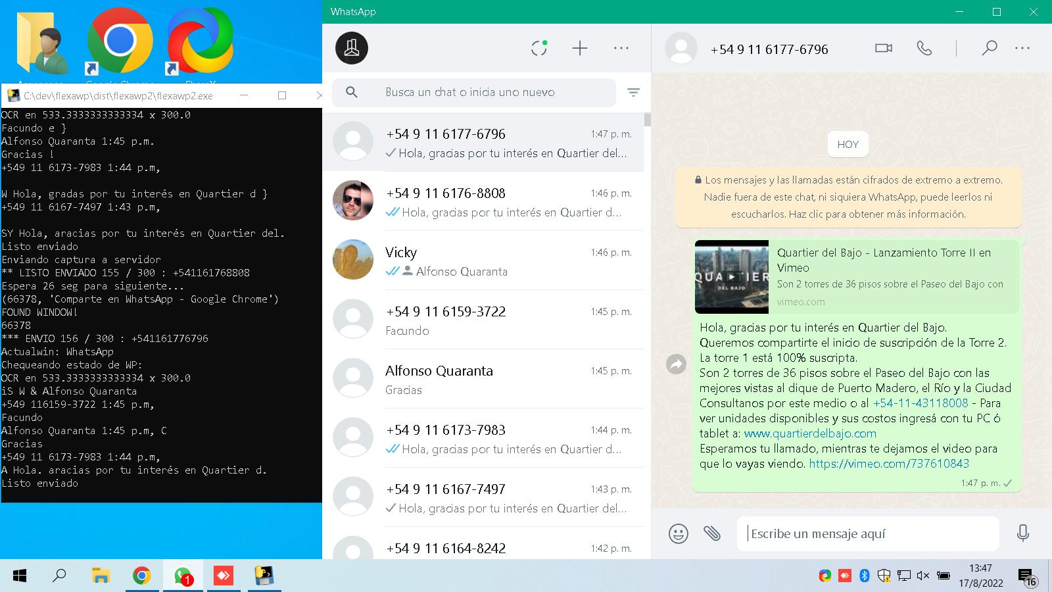The width and height of the screenshot is (1052, 592).
Task: Click the chat search box
Action: point(474,92)
